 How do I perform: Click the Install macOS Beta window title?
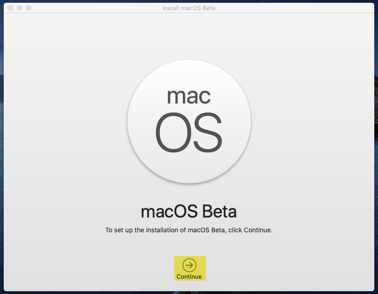(189, 8)
